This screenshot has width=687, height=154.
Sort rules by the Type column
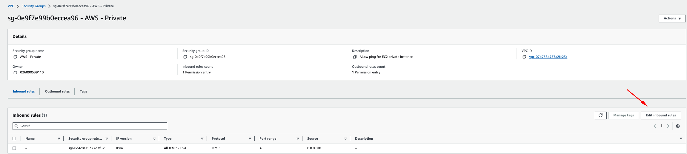point(202,139)
